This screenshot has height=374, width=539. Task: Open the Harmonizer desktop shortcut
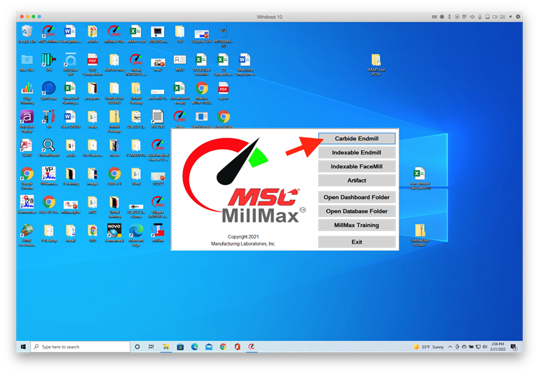[27, 205]
